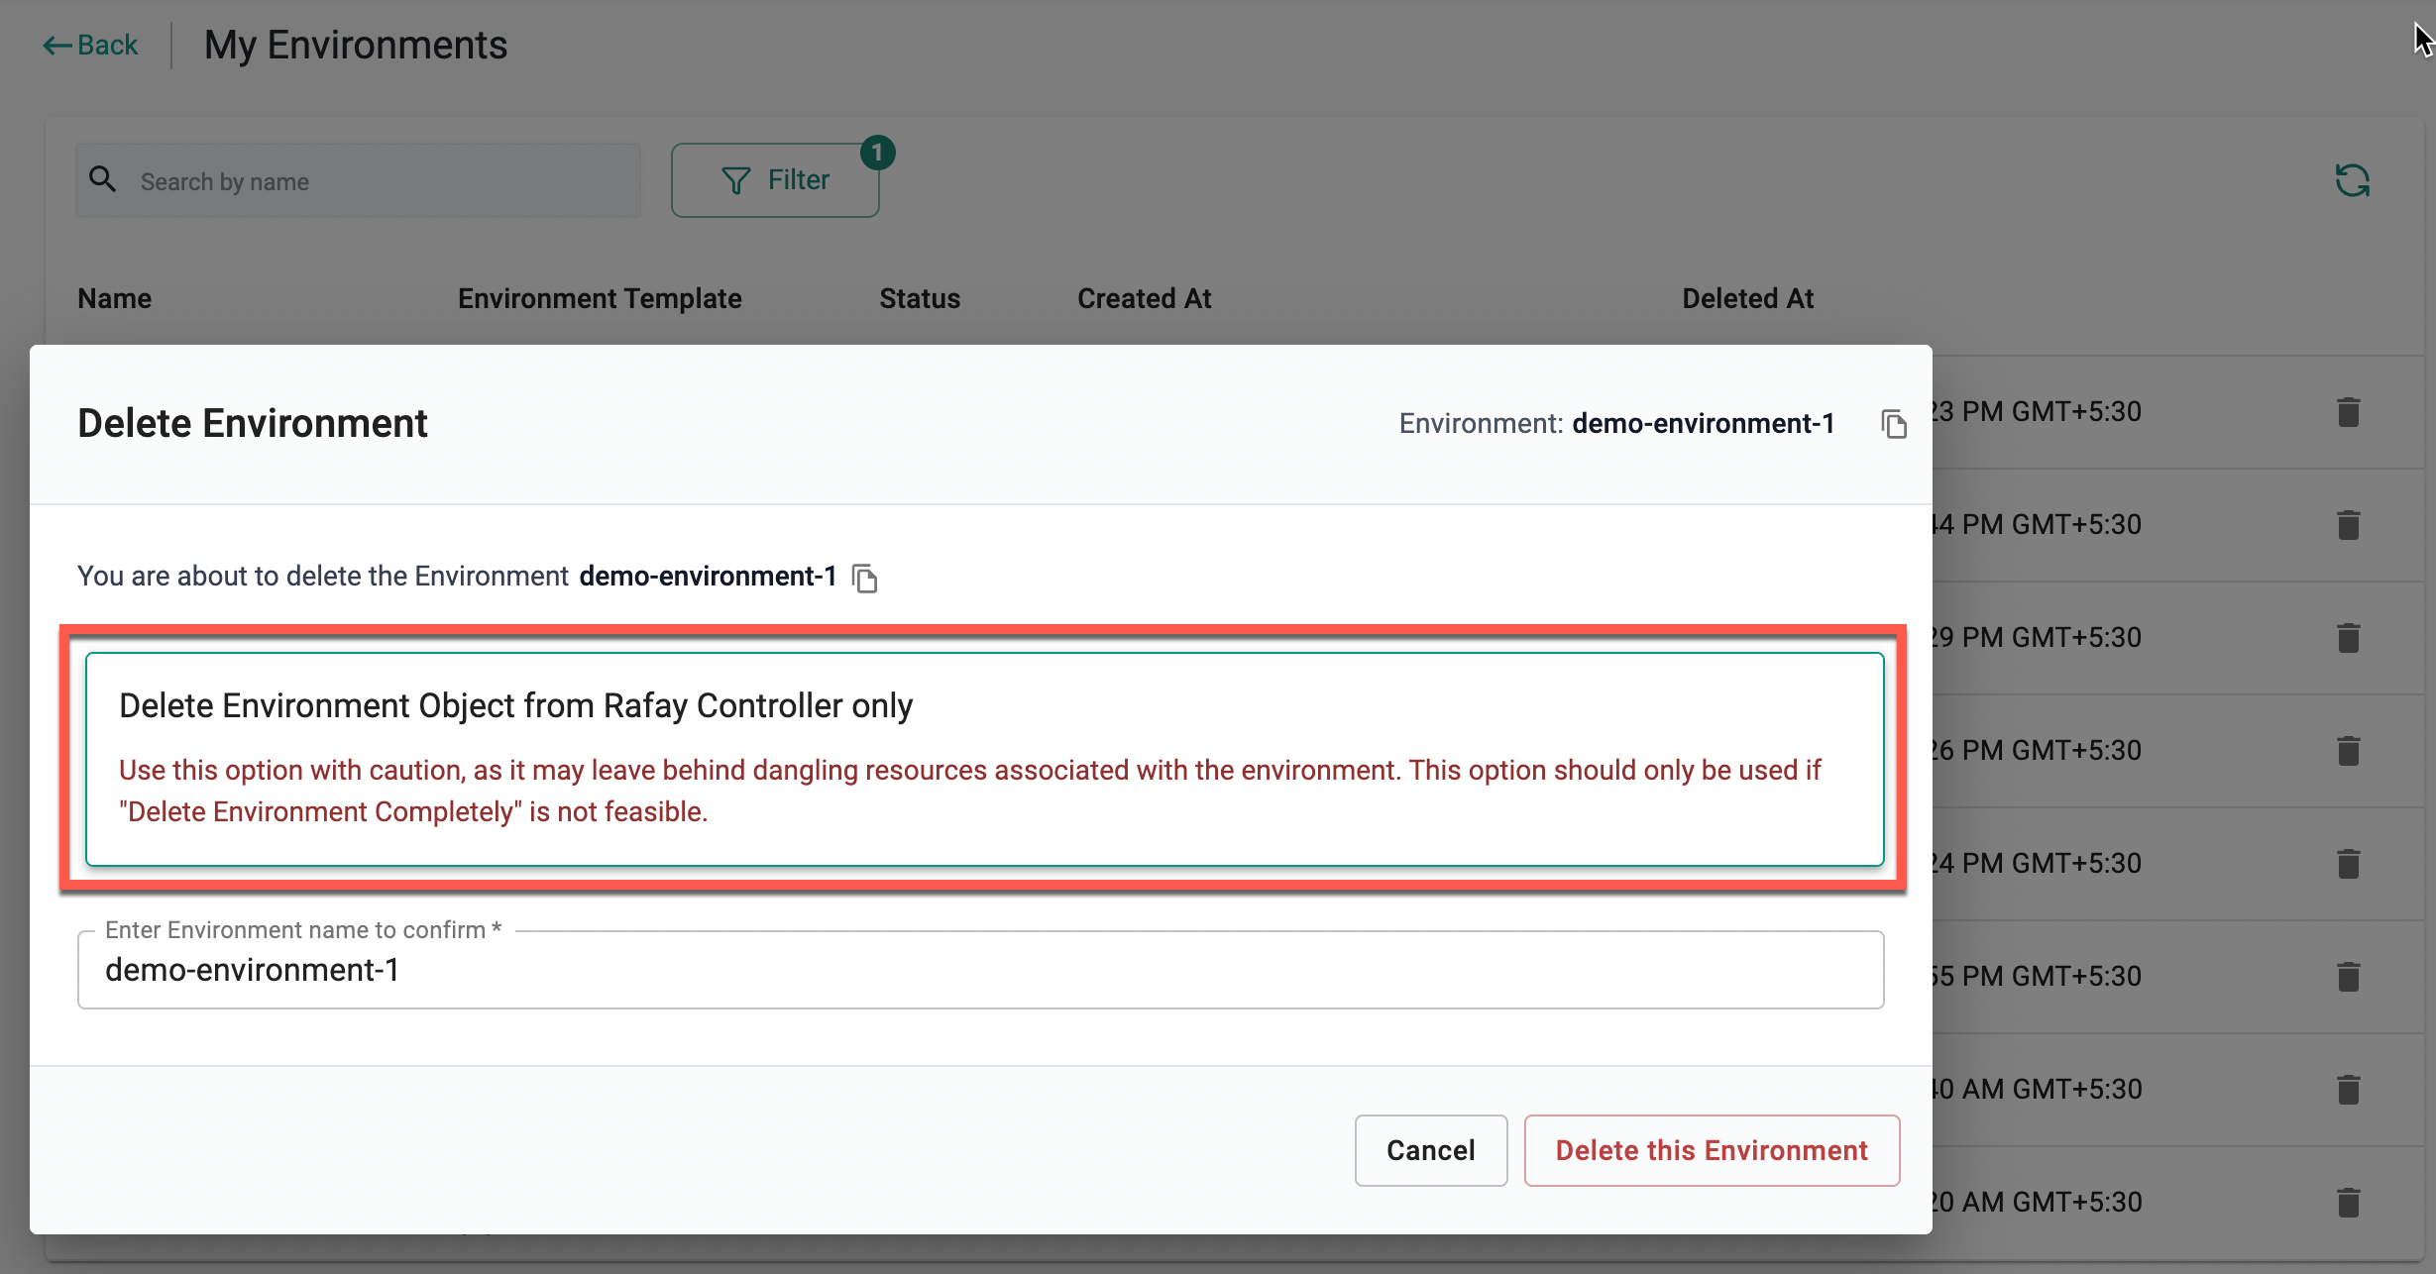The height and width of the screenshot is (1274, 2436).
Task: Click trash icon in third table row
Action: (2348, 637)
